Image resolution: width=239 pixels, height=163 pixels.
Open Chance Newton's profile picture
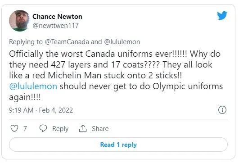click(19, 21)
